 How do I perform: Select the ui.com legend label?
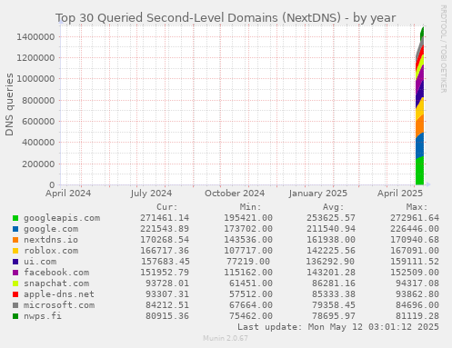click(40, 262)
